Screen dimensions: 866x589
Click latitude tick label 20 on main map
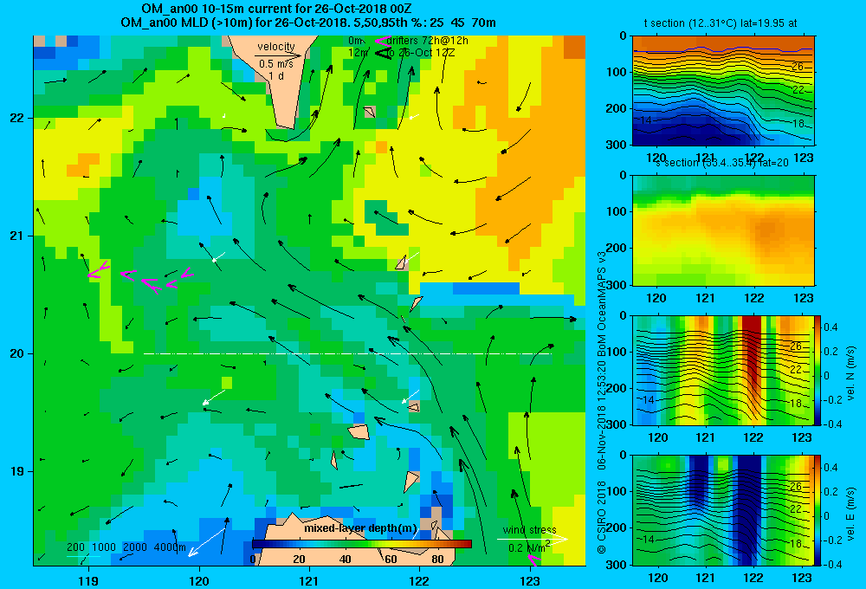(17, 353)
